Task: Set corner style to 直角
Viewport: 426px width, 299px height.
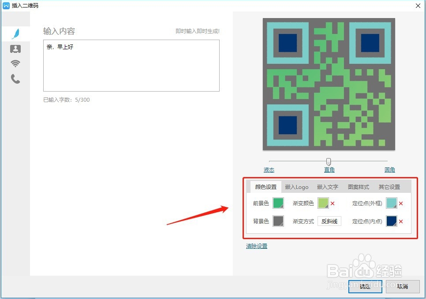Action: [329, 170]
